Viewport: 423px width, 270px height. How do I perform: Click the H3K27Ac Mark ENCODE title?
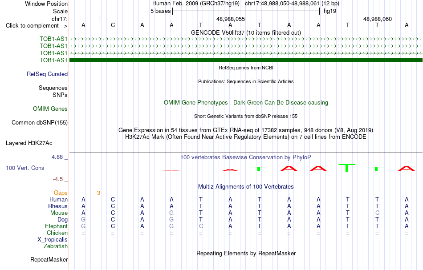246,137
